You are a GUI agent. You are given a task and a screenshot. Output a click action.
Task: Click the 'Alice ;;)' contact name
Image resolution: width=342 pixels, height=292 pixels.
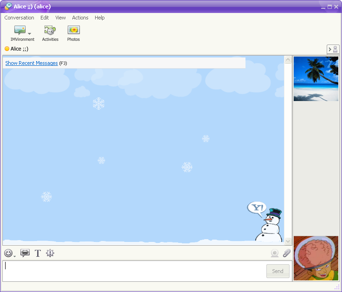click(x=19, y=49)
